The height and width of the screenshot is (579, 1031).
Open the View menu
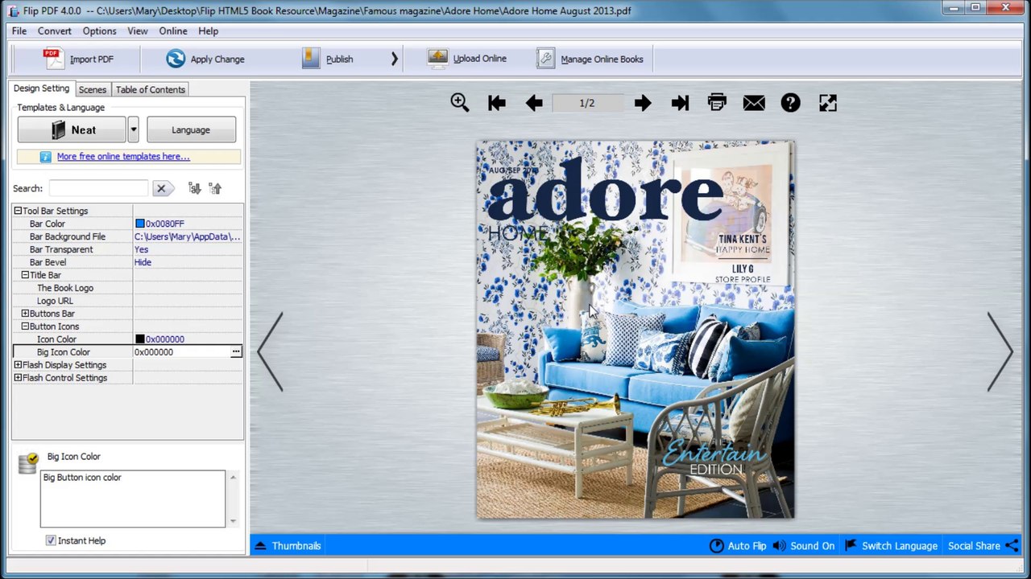(138, 31)
